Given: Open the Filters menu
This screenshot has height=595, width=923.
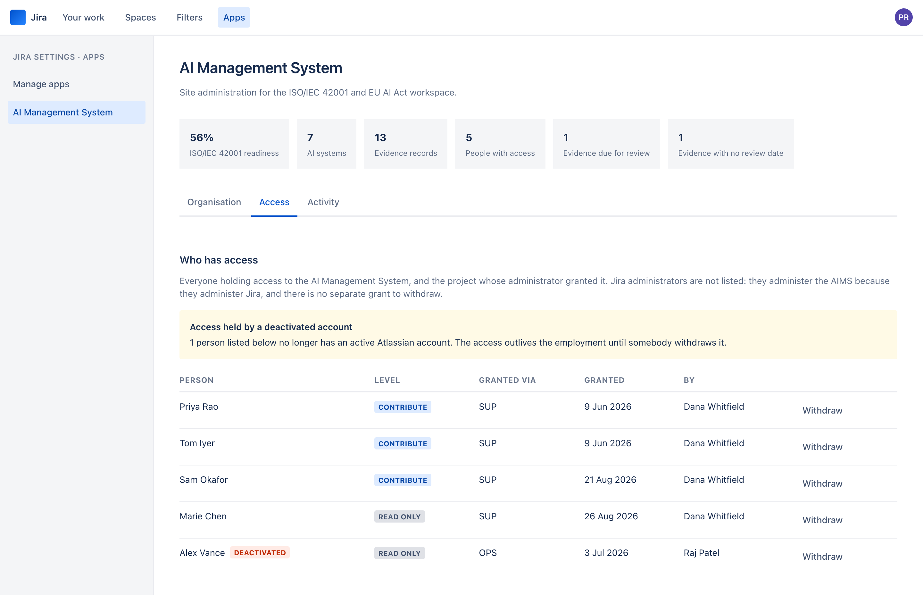Looking at the screenshot, I should pyautogui.click(x=190, y=17).
